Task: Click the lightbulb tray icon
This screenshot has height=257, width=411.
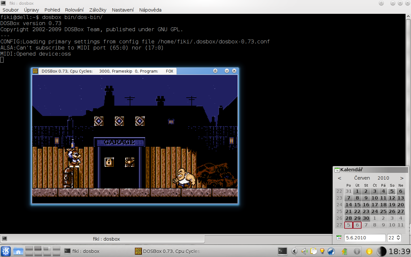Action: pos(322,251)
